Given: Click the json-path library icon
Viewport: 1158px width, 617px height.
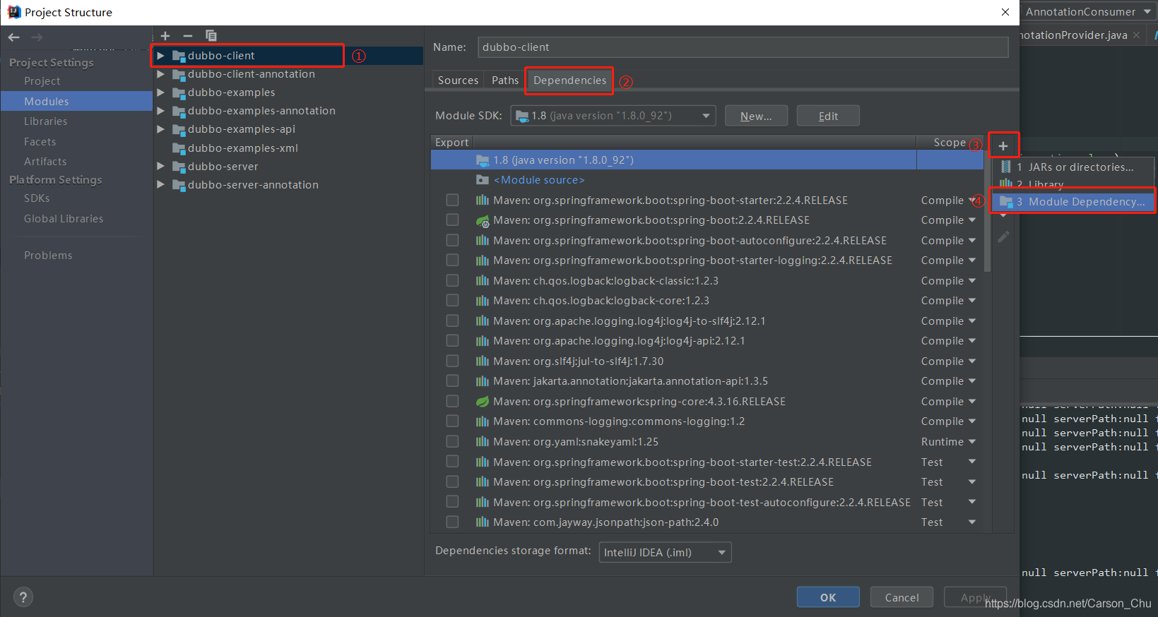Looking at the screenshot, I should click(x=483, y=522).
